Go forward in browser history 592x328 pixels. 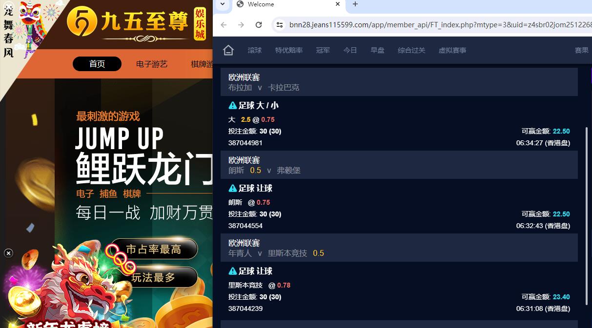coord(241,25)
